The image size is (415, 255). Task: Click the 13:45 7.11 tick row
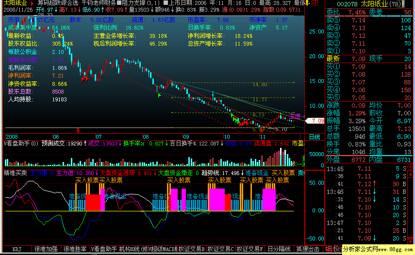coord(366,169)
